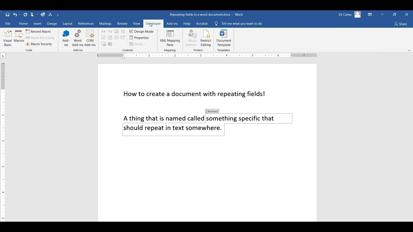Open the Design ribbon tab

[52, 24]
